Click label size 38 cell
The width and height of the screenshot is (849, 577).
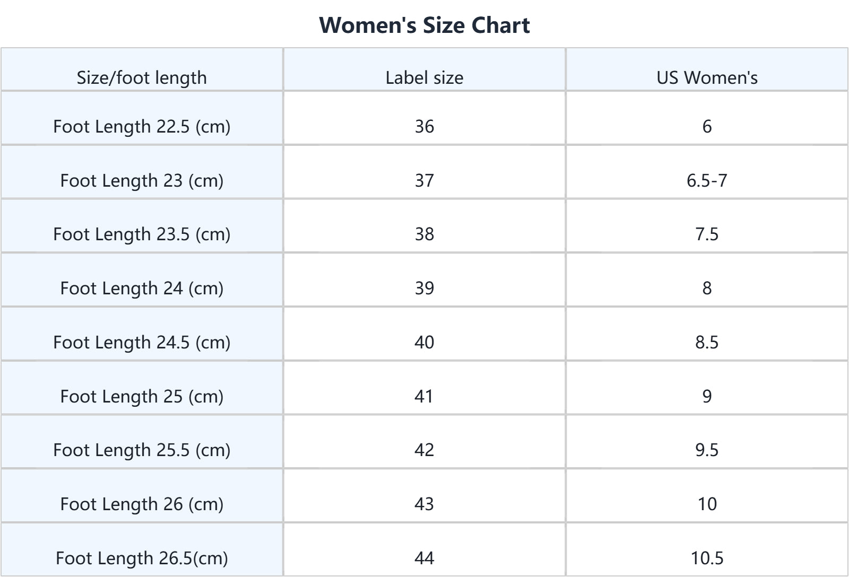pyautogui.click(x=424, y=234)
